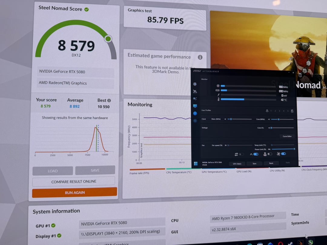Open MSI Afterburner settings gear
327x245 pixels.
point(195,84)
